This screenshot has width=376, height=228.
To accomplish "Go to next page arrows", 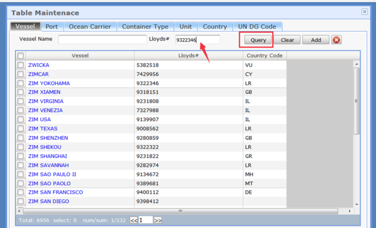I will point(158,220).
